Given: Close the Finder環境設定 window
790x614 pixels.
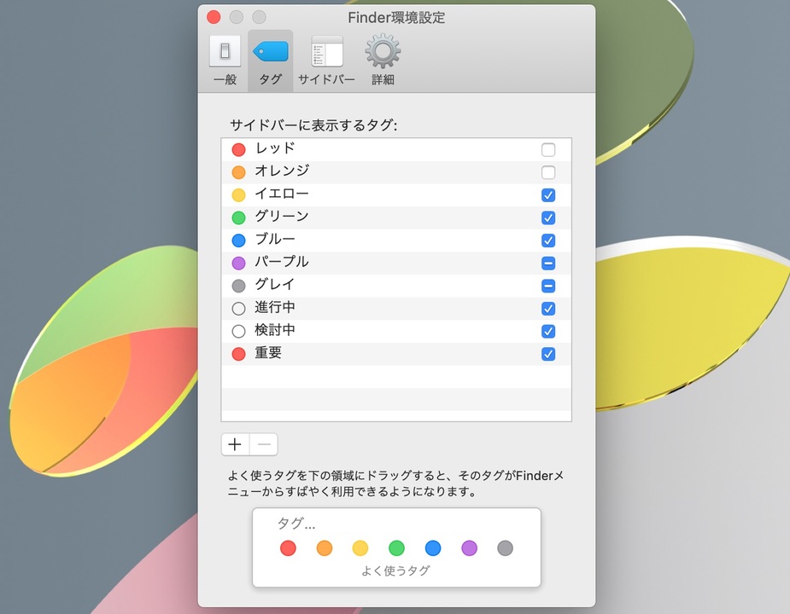Looking at the screenshot, I should (214, 17).
